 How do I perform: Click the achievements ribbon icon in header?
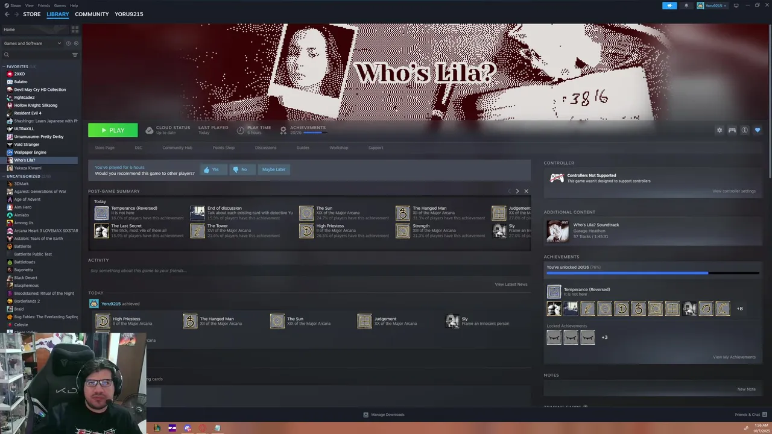click(x=283, y=130)
